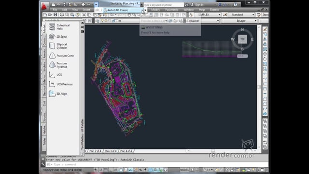Click the Move tool in right toolbar
The image size is (309, 174).
265,54
